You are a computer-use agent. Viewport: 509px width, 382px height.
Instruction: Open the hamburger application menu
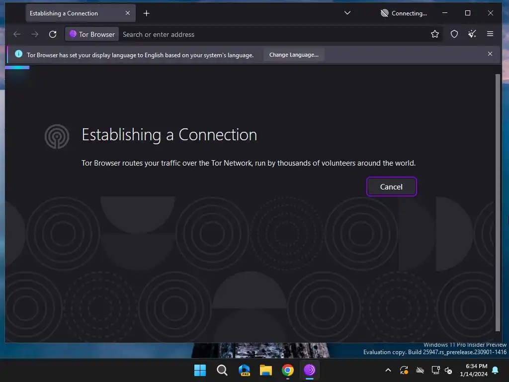(x=490, y=34)
